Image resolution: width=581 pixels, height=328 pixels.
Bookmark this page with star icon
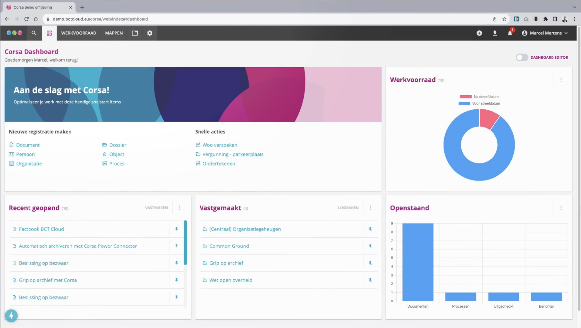point(504,19)
